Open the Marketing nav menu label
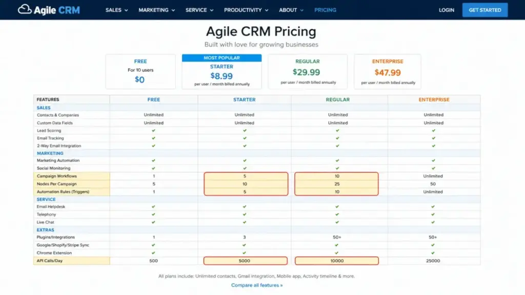 pos(153,10)
